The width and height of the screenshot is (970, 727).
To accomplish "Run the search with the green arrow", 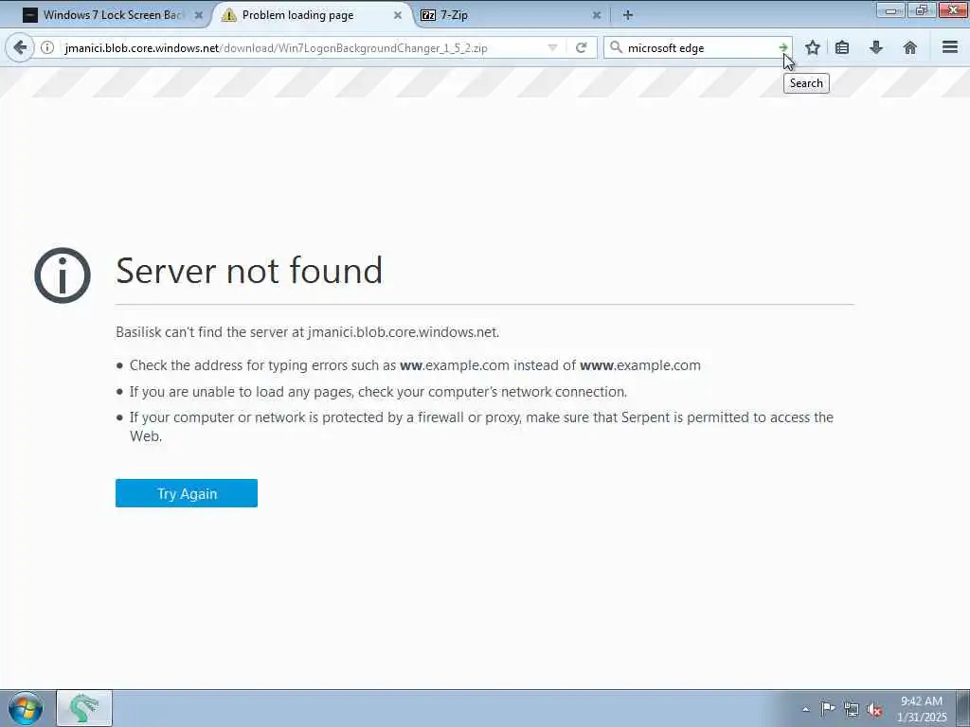I will [x=783, y=47].
